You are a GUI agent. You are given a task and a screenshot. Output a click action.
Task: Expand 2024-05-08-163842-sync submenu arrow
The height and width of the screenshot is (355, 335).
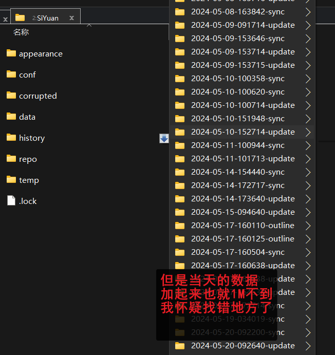[x=308, y=12]
